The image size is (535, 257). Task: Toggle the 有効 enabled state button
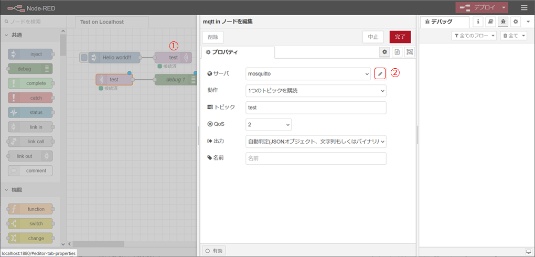click(x=214, y=251)
